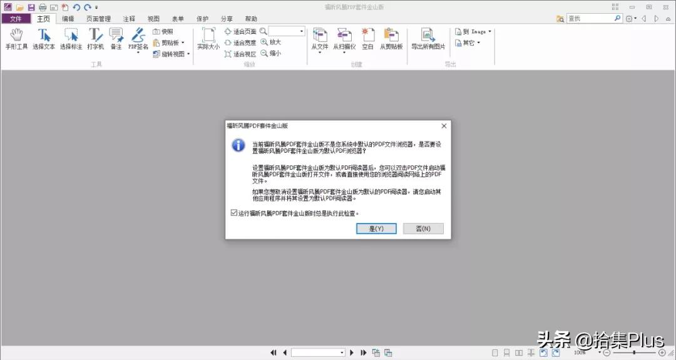Apply Fit Visible zoom (适合视区)
This screenshot has width=676, height=360.
240,54
